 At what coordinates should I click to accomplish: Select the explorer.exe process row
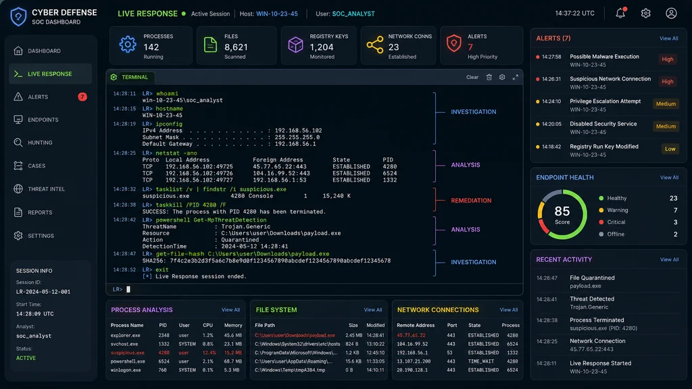(176, 335)
